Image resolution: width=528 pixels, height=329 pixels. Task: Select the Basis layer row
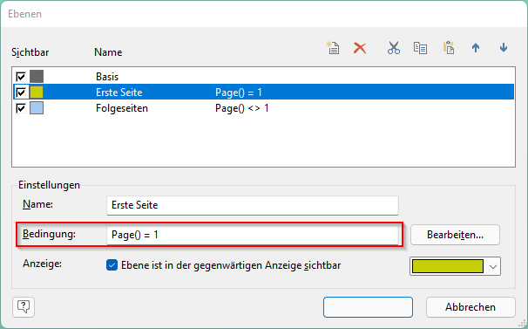[263, 77]
